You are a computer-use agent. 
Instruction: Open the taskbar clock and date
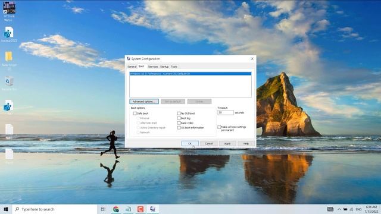pos(371,209)
